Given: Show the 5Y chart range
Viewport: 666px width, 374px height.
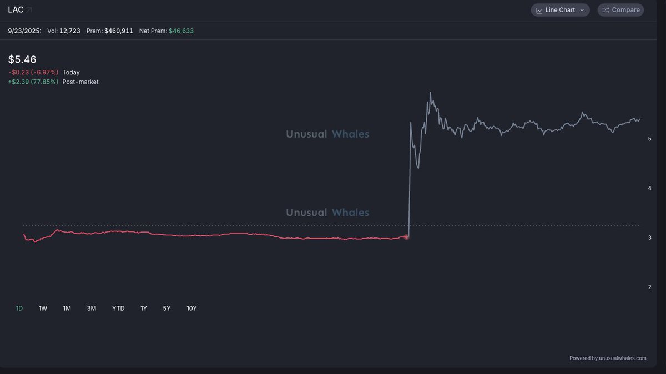Looking at the screenshot, I should (x=167, y=309).
